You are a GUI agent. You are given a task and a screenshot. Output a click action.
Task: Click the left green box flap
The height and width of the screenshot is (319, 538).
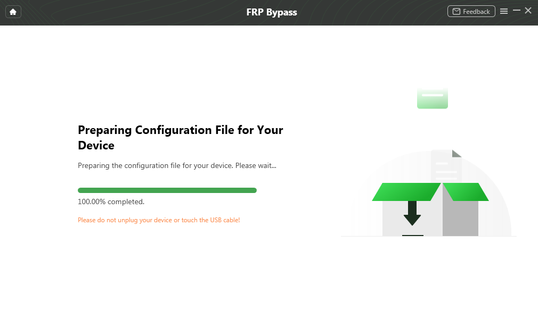click(x=406, y=192)
